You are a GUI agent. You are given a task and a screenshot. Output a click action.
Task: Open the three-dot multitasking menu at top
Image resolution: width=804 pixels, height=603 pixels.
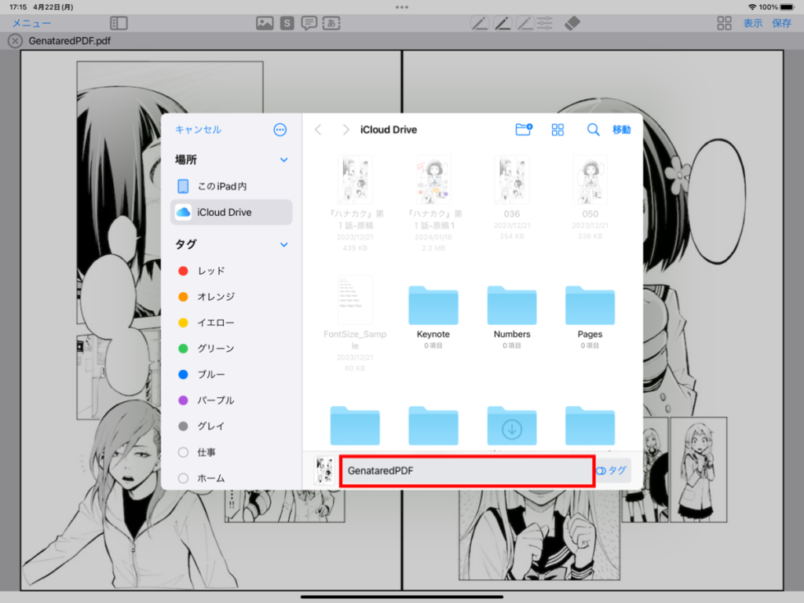point(402,7)
